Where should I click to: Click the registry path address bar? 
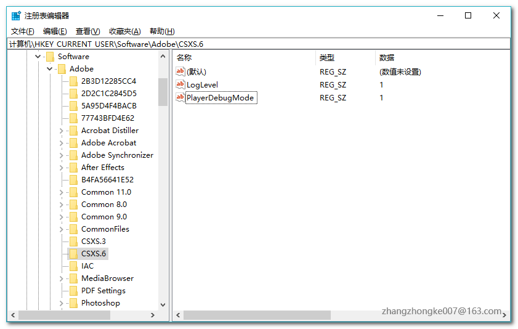[x=259, y=44]
